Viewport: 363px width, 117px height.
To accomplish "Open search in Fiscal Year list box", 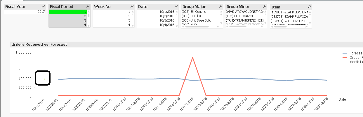I will point(43,6).
